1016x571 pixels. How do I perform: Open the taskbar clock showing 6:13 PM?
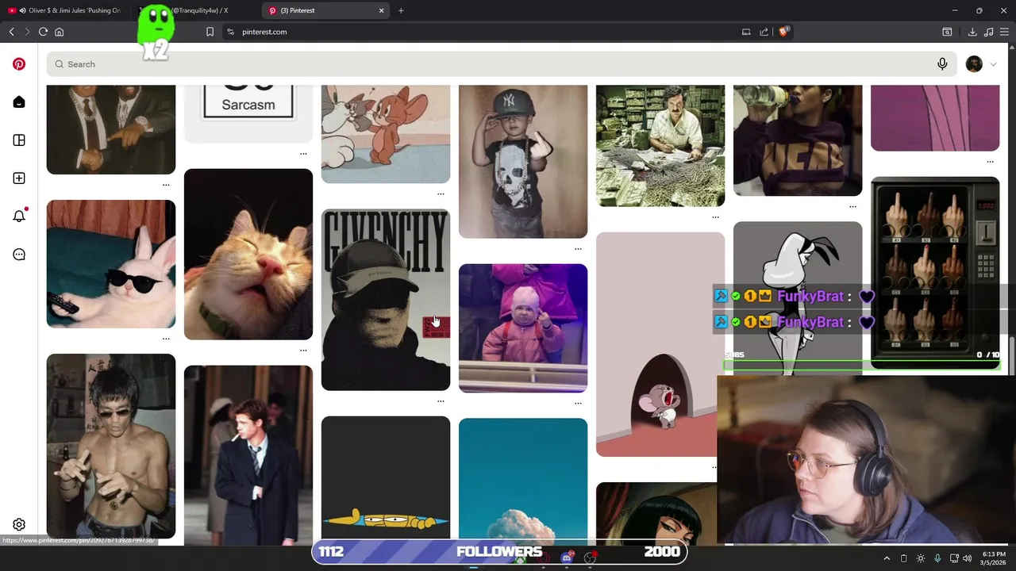pos(994,558)
